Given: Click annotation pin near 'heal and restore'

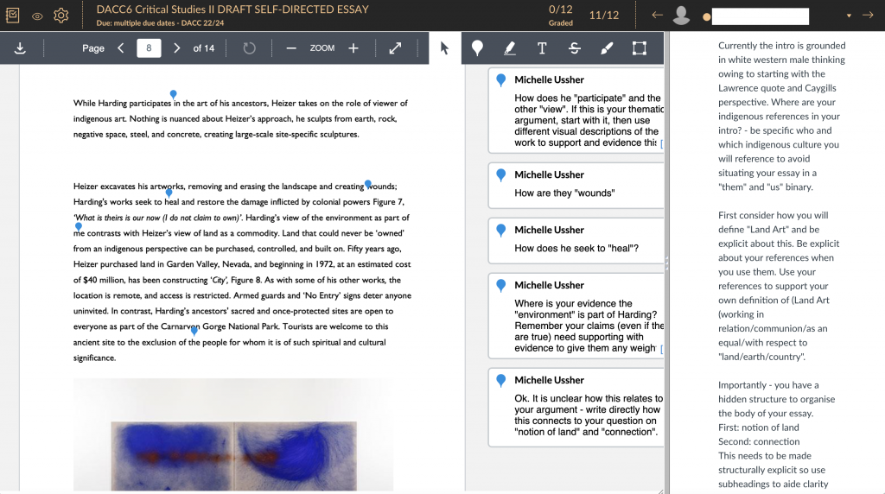Looking at the screenshot, I should point(169,193).
